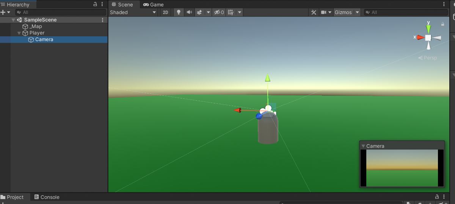Collapse the SampleScene foldout arrow
455x204 pixels.
pos(14,20)
